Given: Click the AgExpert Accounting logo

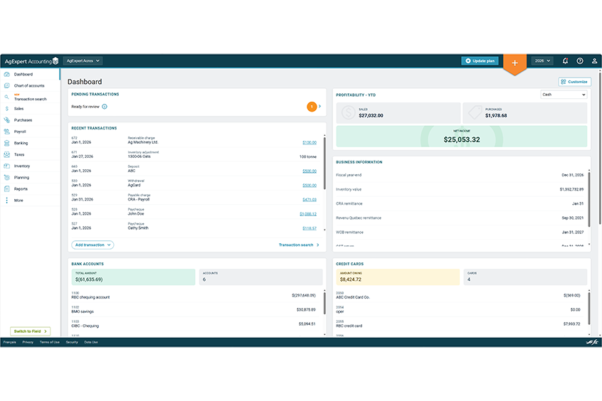Looking at the screenshot, I should [31, 61].
